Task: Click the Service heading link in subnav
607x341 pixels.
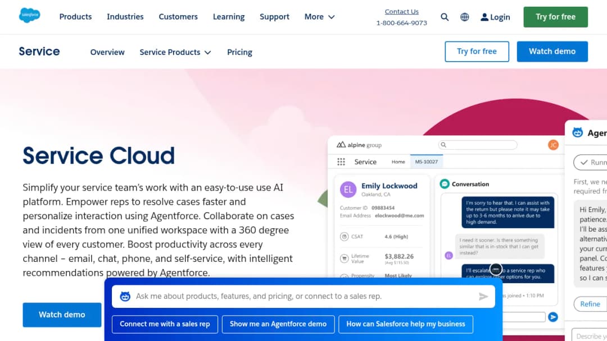Action: pos(39,52)
